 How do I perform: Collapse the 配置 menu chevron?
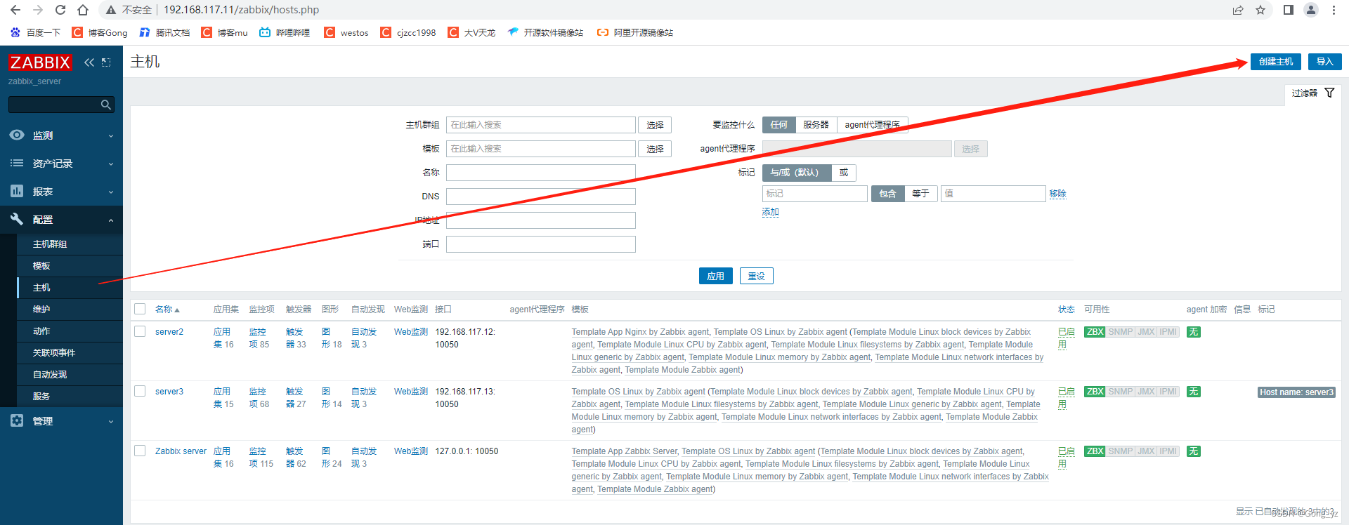(x=111, y=220)
